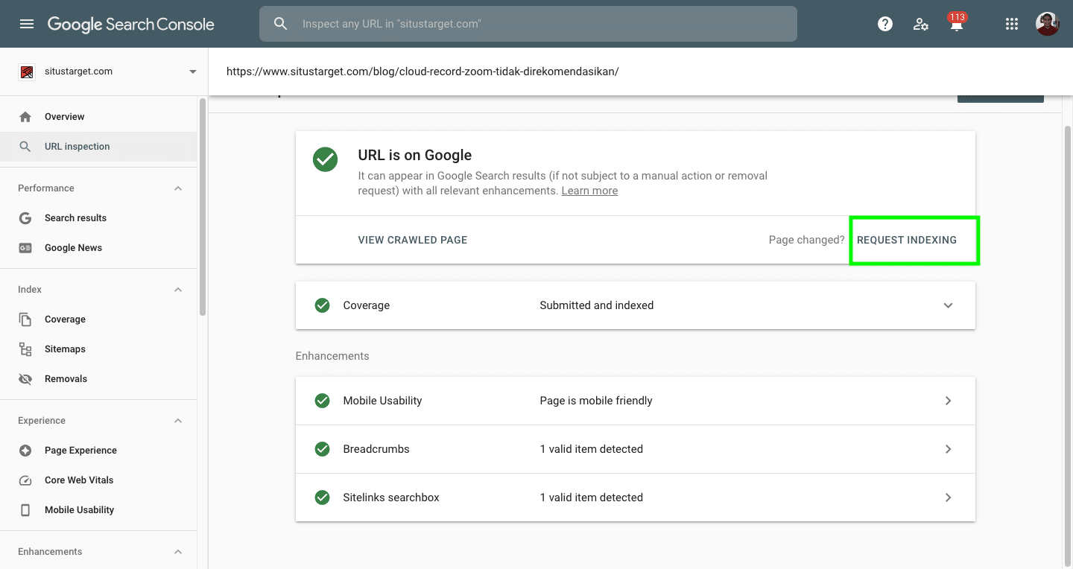Click the green check next to URL is on Google
Viewport: 1073px width, 569px height.
click(x=326, y=159)
